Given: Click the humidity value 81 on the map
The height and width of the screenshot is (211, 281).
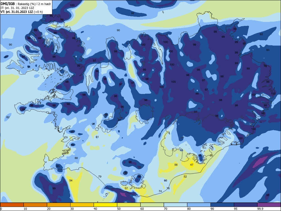Looking at the screenshot, I should [x=97, y=137].
